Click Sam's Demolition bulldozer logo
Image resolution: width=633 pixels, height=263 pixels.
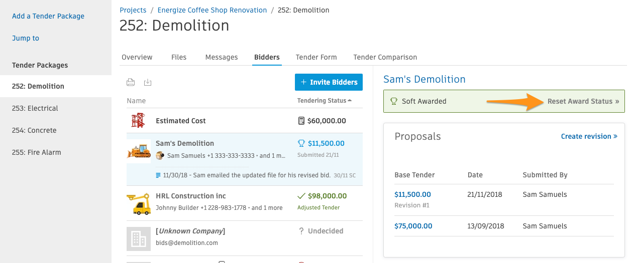coord(139,151)
